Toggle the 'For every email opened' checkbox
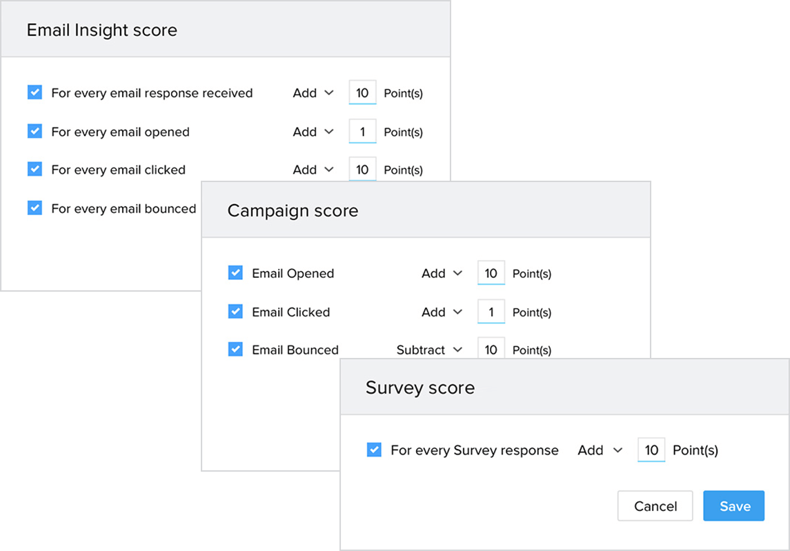Image resolution: width=790 pixels, height=551 pixels. click(x=34, y=131)
